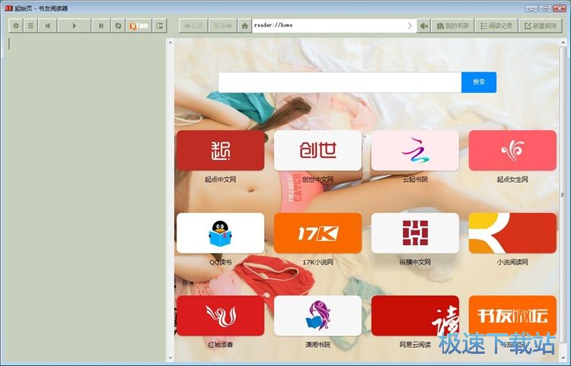Click 新建规则 new rule button
The image size is (571, 366).
(x=541, y=26)
